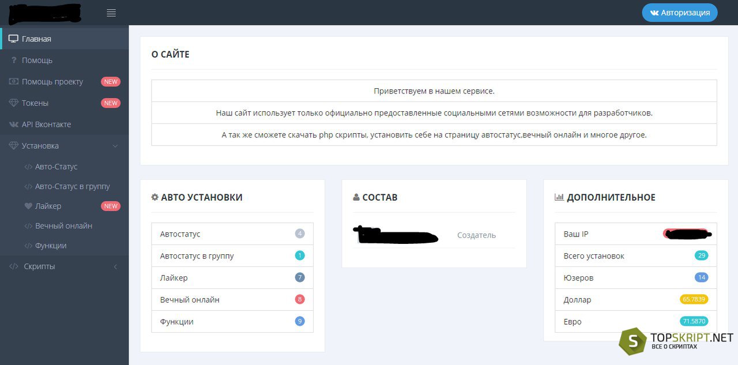
Task: Select the Автостатус row in Авто установки
Action: tap(232, 234)
